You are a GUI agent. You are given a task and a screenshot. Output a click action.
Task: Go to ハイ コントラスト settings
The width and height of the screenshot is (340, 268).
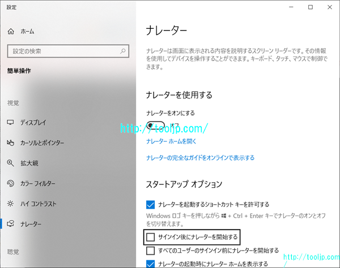[38, 204]
